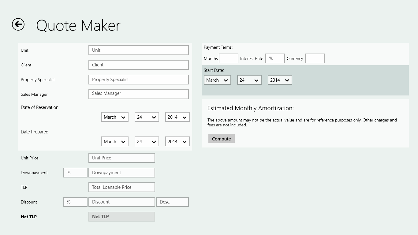Click the Discount description field
Image resolution: width=418 pixels, height=235 pixels.
(x=172, y=202)
